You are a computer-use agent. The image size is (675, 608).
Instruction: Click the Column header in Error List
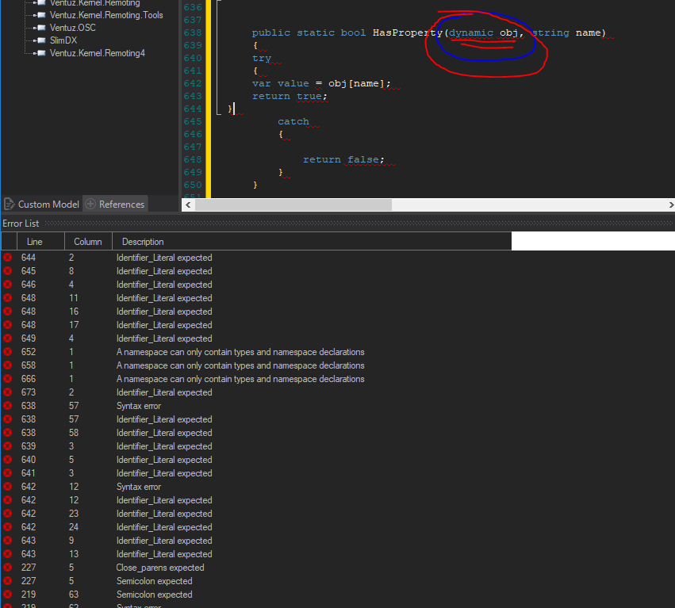point(88,242)
